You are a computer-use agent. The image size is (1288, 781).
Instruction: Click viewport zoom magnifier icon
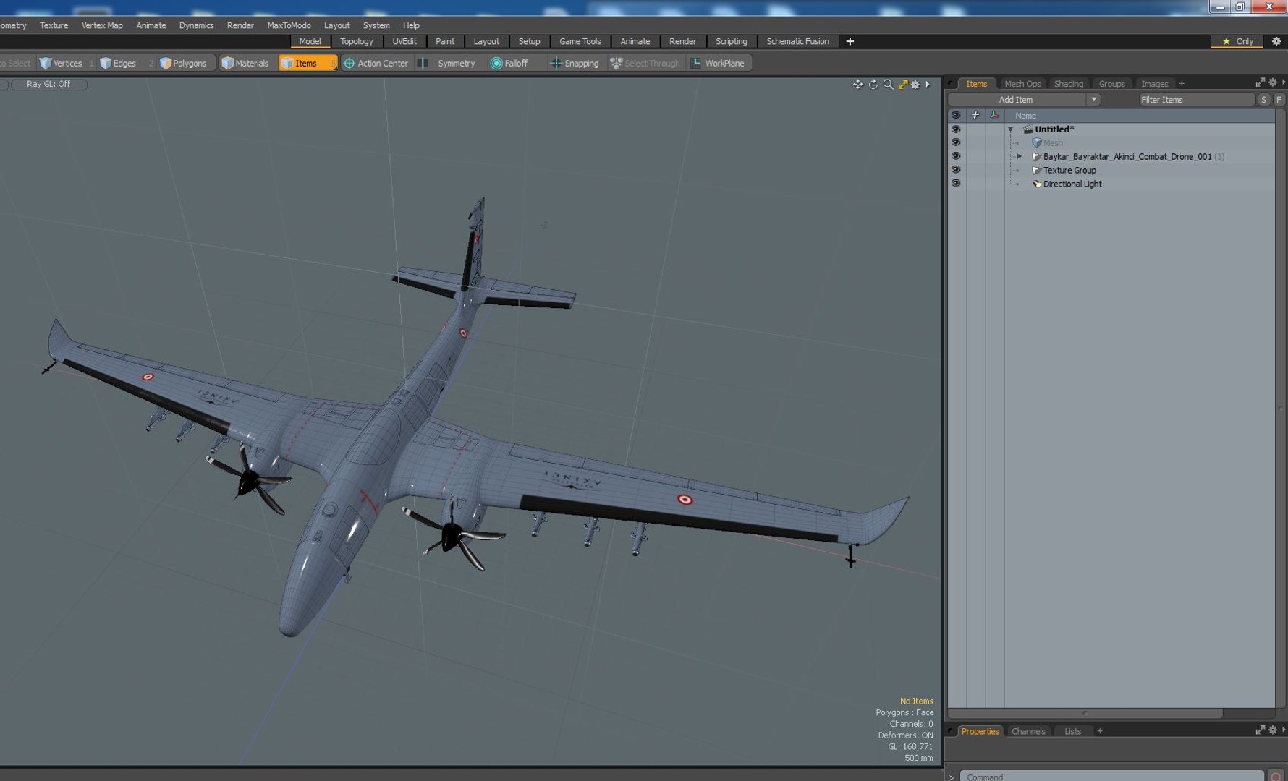[888, 85]
